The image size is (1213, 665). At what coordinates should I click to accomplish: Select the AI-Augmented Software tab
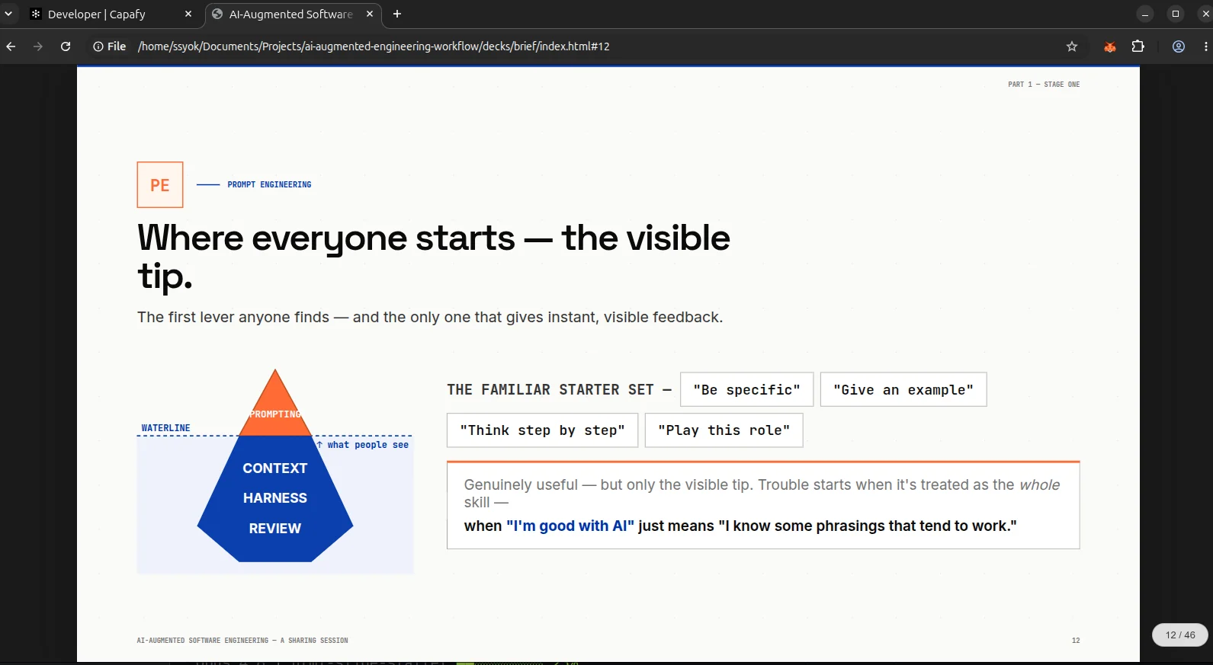tap(292, 14)
